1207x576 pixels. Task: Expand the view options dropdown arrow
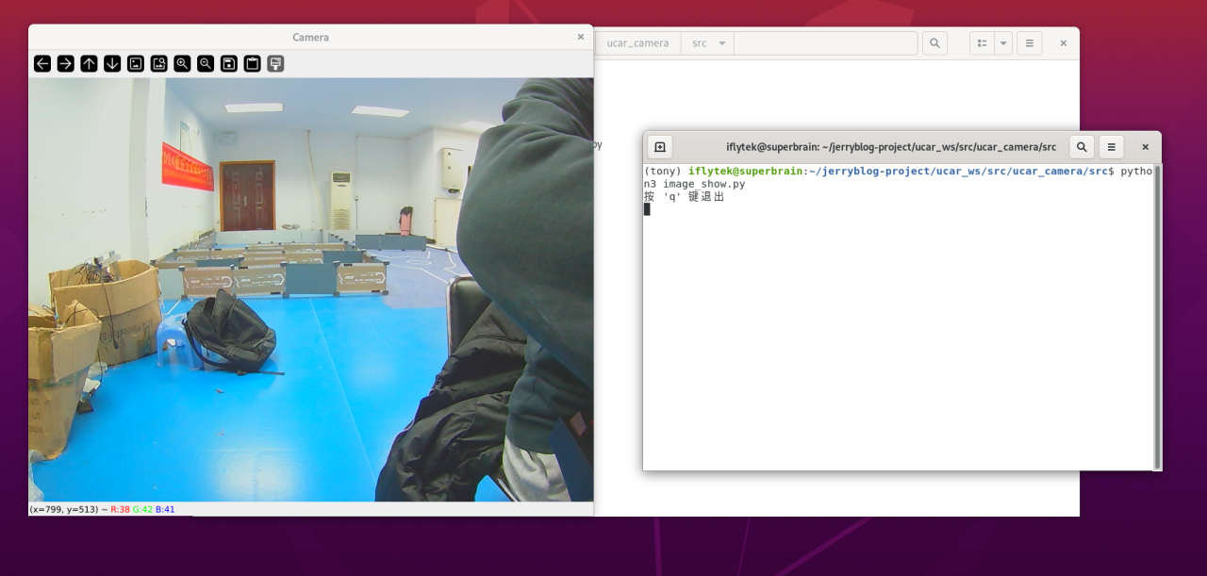pyautogui.click(x=1003, y=43)
